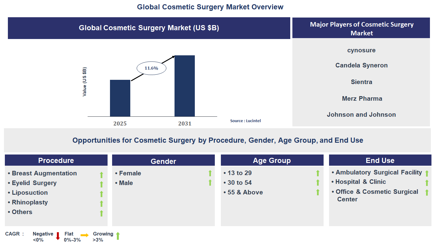This screenshot has width=436, height=244.
Task: Open the Major Players of Cosmetic Surgery panel
Action: [361, 28]
